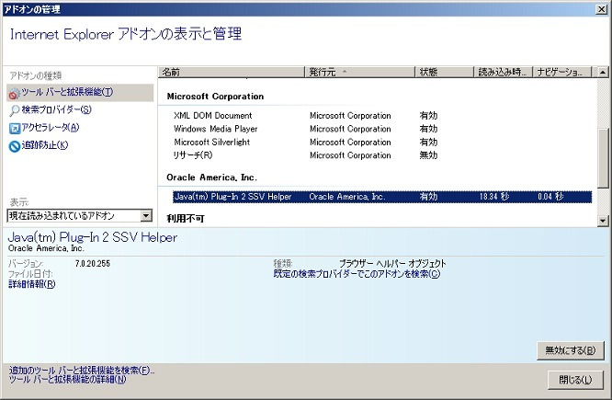The height and width of the screenshot is (400, 612).
Task: Click the 無効にする(B) button
Action: pos(571,350)
